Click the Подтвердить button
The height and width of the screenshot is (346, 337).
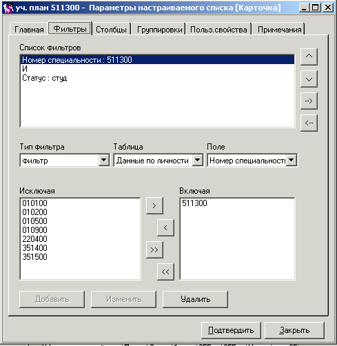pos(231,330)
